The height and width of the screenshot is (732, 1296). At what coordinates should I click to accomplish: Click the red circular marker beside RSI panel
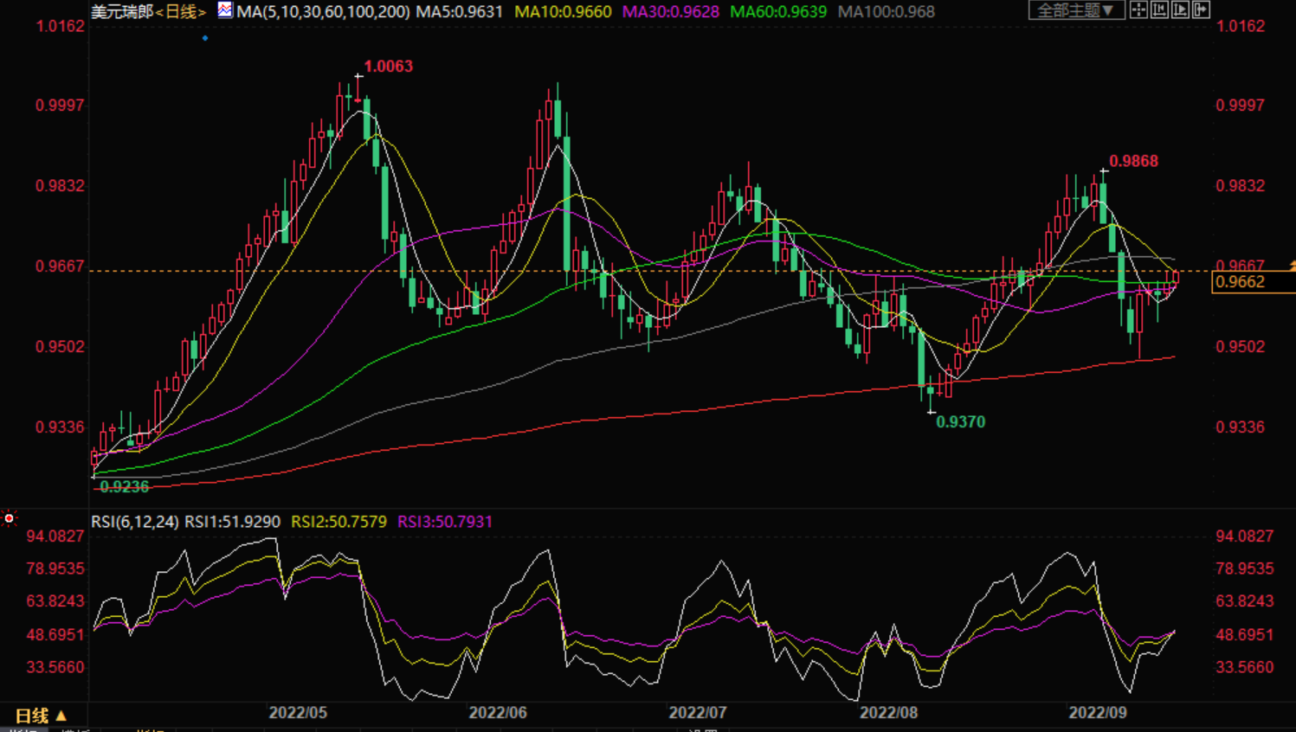[10, 518]
